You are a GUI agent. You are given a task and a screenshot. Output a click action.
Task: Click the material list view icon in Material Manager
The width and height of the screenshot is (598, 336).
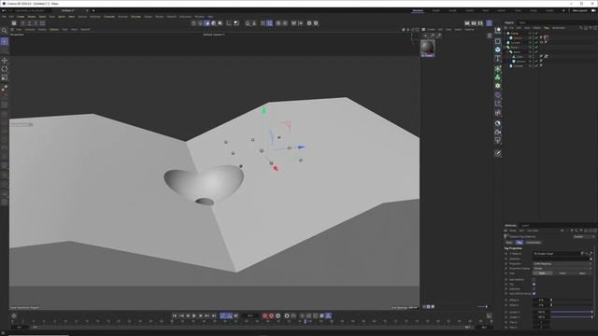click(490, 35)
